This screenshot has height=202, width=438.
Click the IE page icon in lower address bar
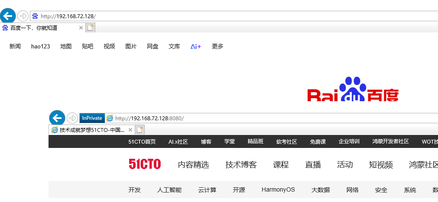110,118
